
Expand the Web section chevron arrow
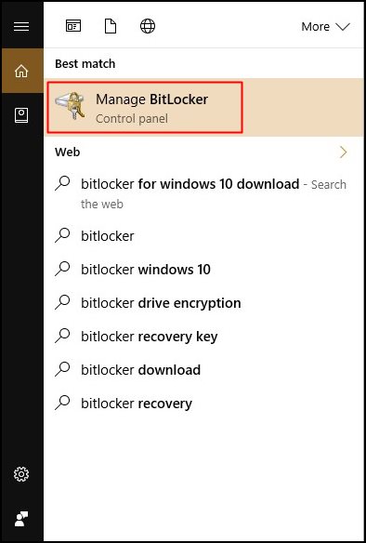344,152
